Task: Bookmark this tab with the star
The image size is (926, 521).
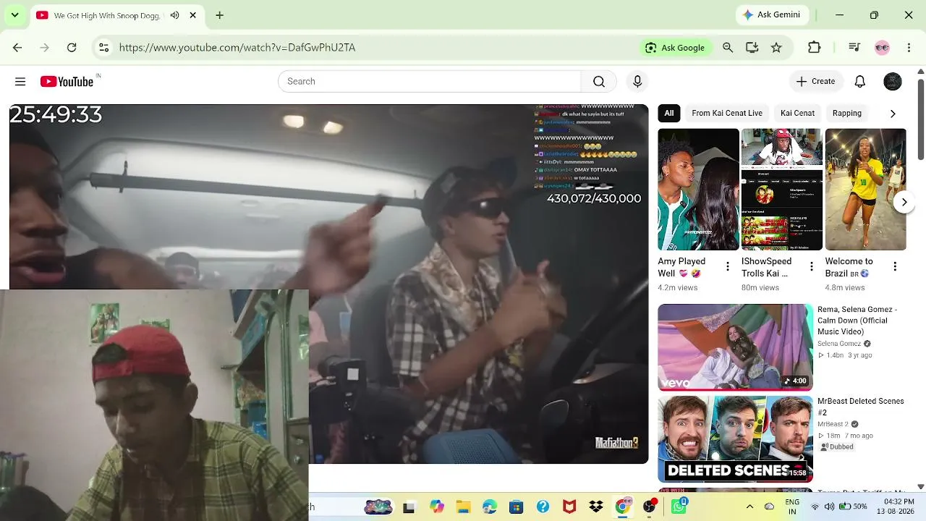Action: [x=776, y=48]
